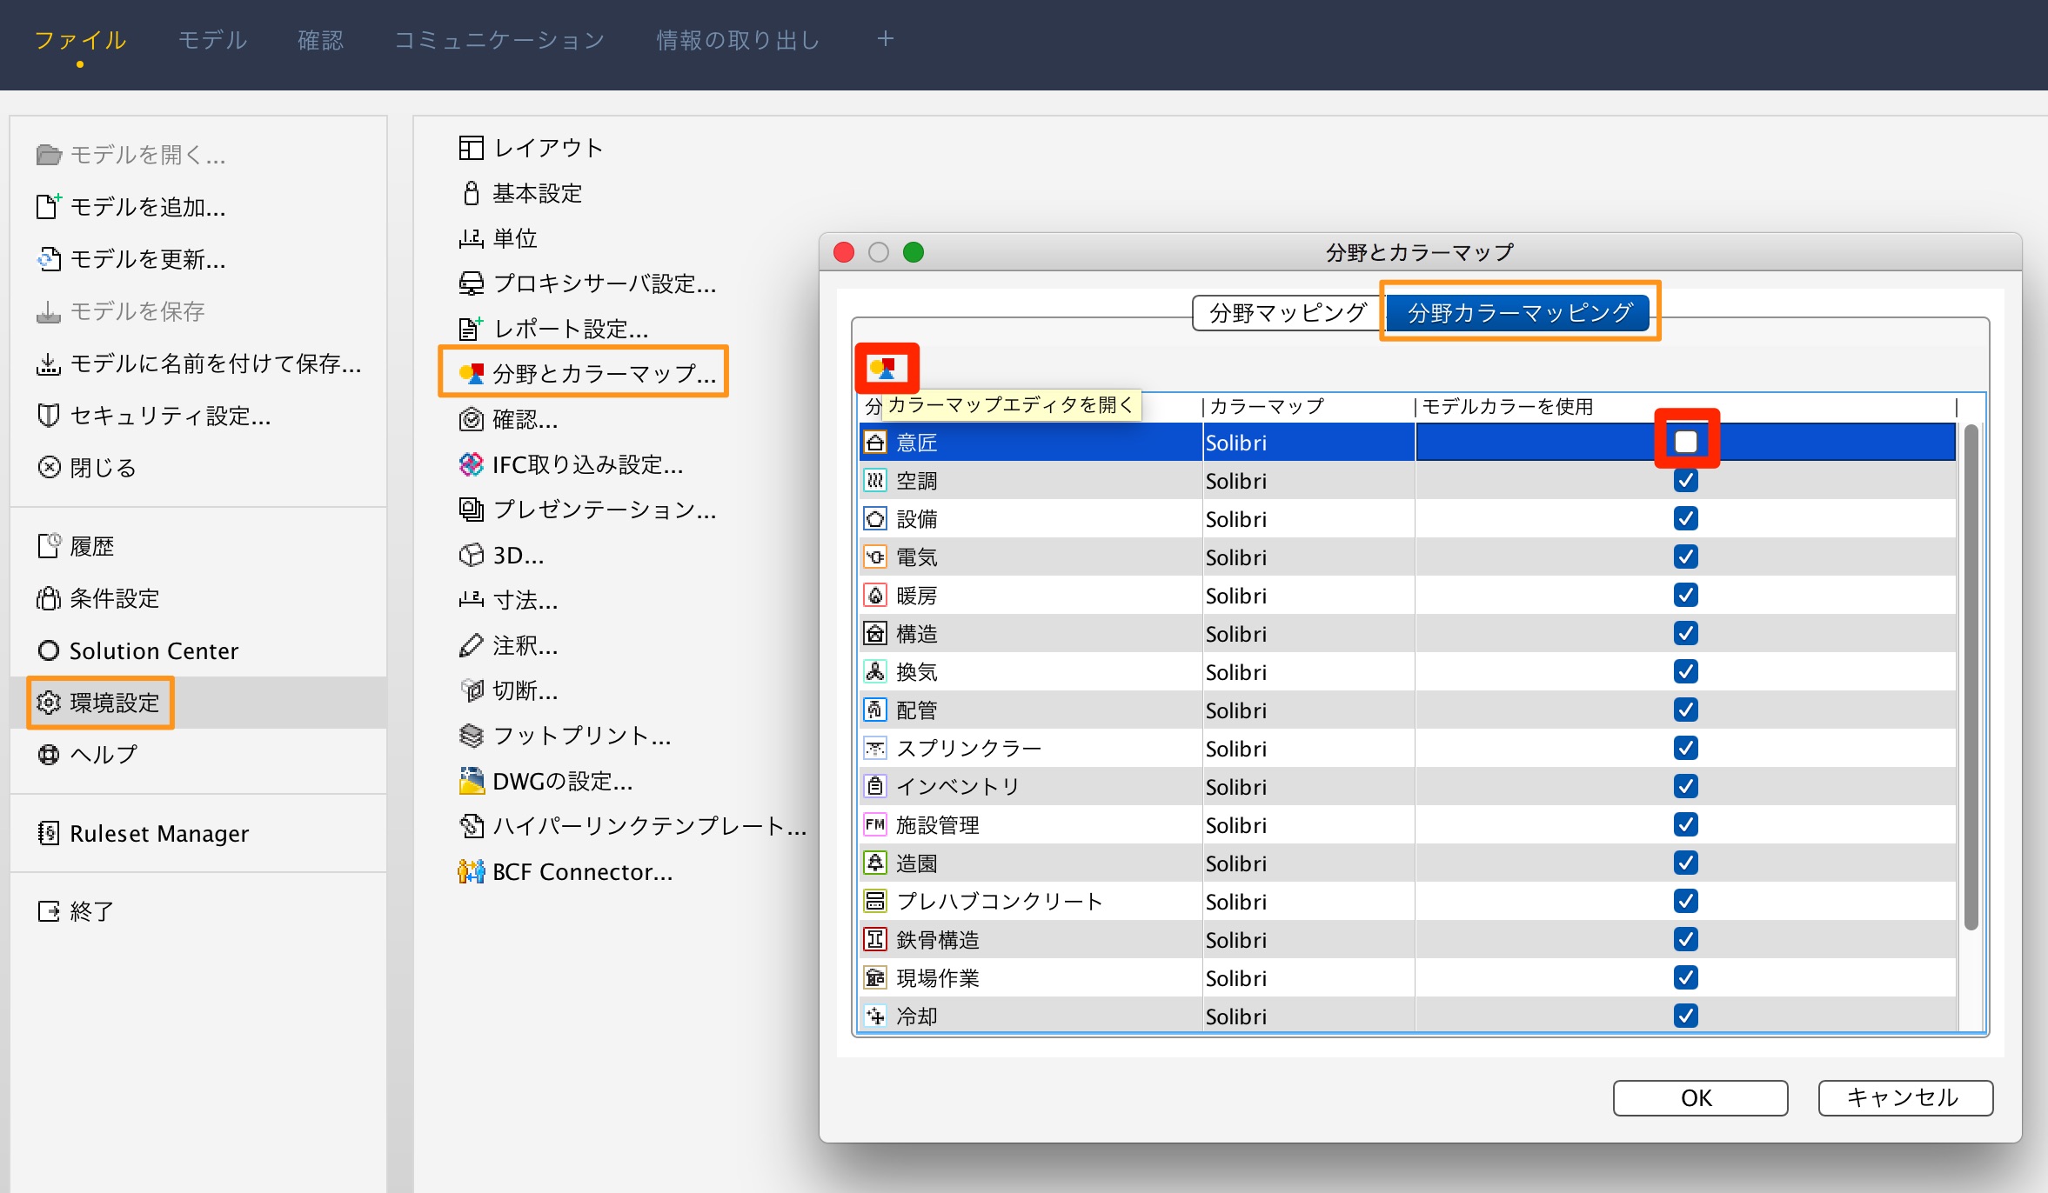Click the 換気 discipline icon
This screenshot has width=2048, height=1193.
(874, 672)
